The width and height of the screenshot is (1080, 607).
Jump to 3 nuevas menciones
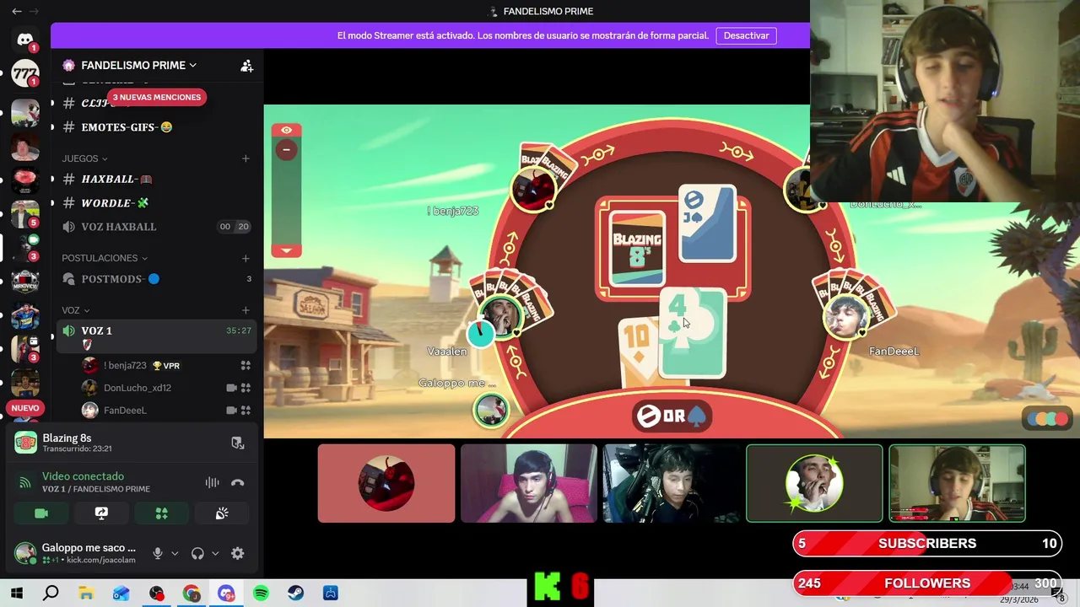click(156, 97)
